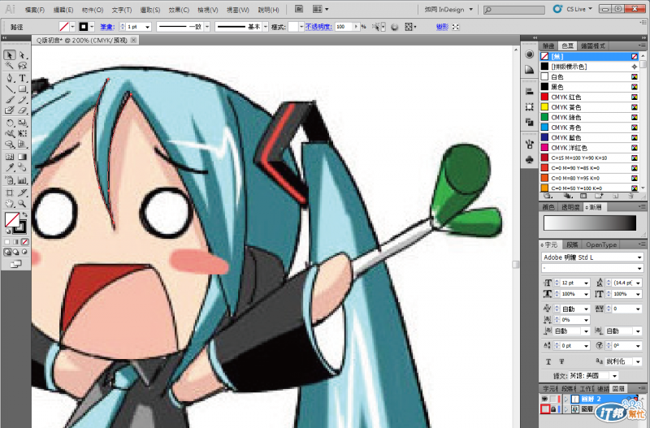The height and width of the screenshot is (428, 650).
Task: Open the 效果(C) menu
Action: tap(179, 10)
